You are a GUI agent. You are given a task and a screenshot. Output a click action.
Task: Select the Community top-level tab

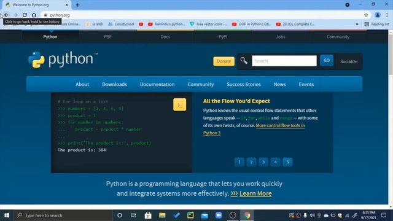338,37
